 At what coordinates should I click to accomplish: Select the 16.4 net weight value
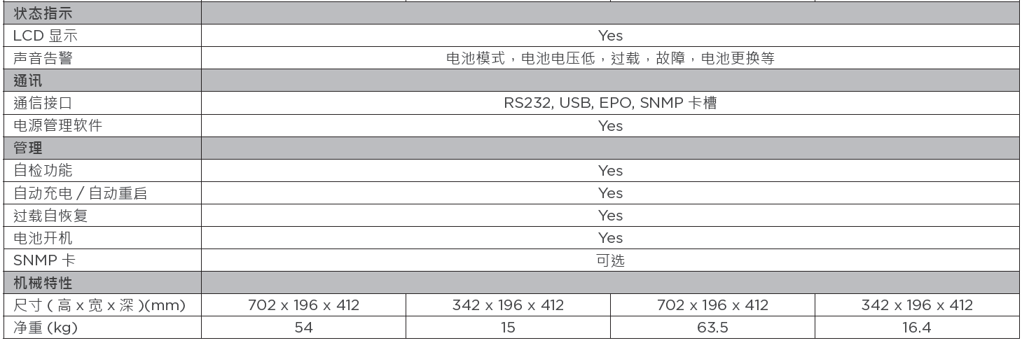coord(917,328)
